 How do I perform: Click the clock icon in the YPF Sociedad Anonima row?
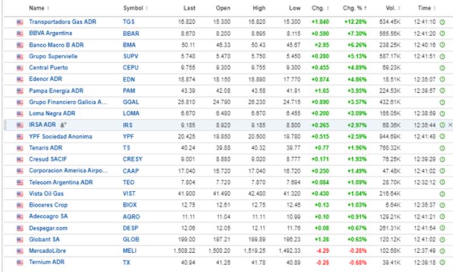(x=442, y=136)
